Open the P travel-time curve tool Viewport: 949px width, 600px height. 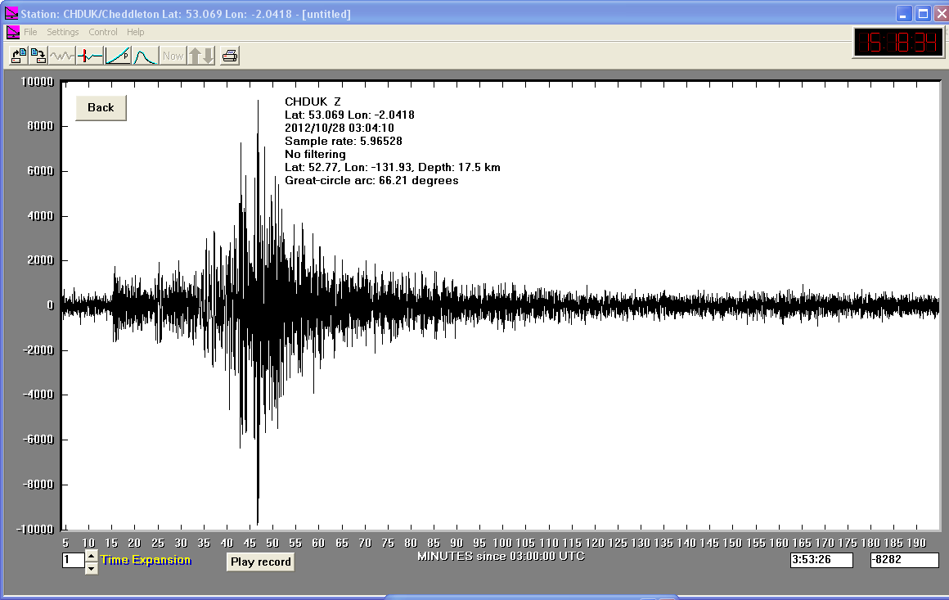pos(118,56)
